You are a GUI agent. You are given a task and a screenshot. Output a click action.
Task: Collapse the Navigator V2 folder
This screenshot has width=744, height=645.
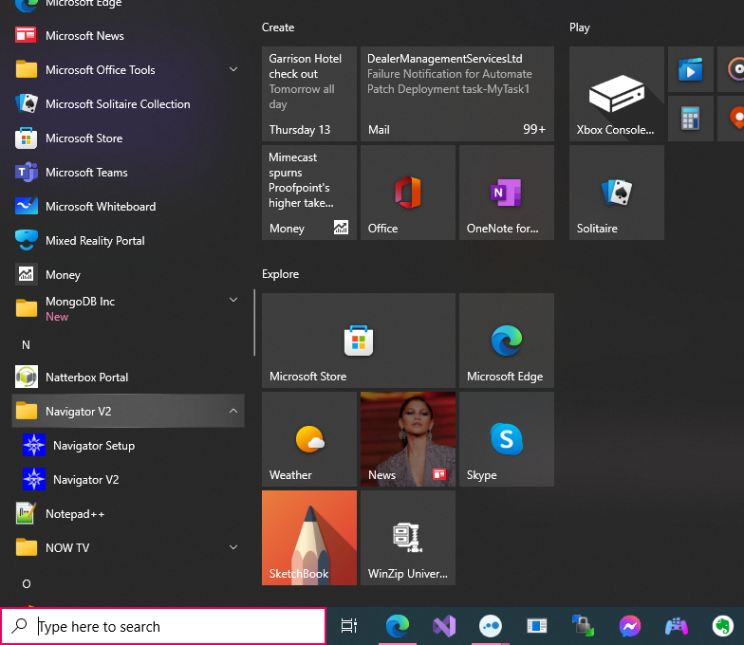point(127,412)
